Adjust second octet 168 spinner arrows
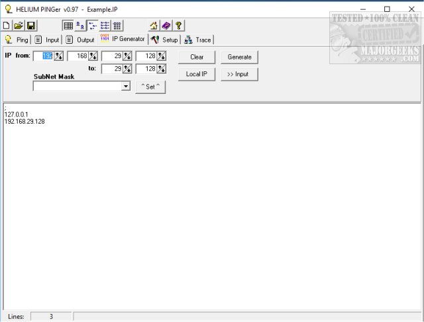 (x=93, y=56)
